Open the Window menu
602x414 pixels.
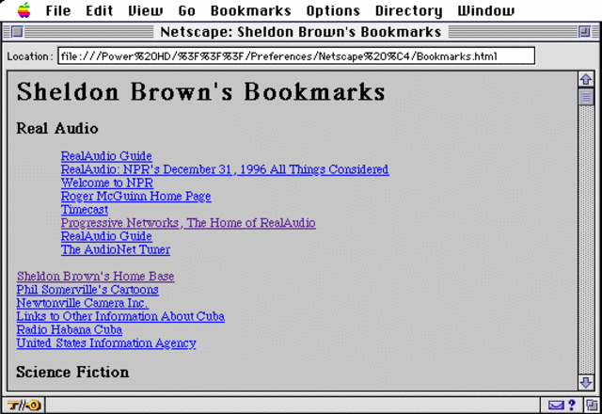pyautogui.click(x=485, y=10)
